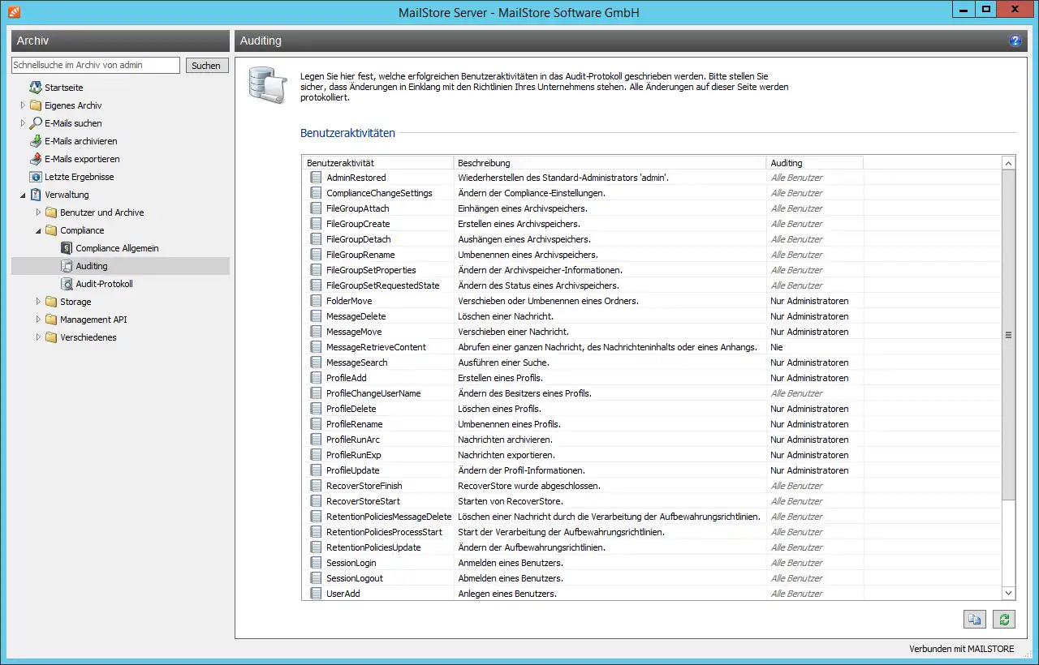
Task: Sort by the Auditing column header
Action: pos(815,163)
